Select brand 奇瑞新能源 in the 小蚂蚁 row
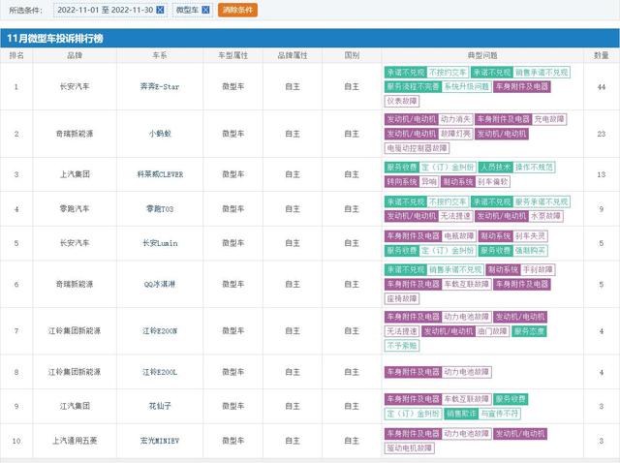 (75, 134)
